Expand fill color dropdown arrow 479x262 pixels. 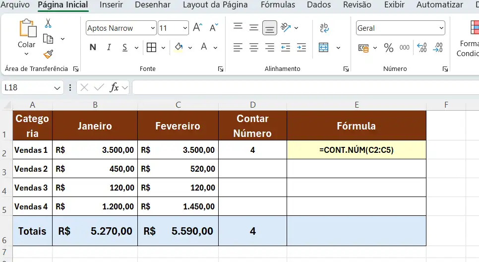(x=190, y=48)
